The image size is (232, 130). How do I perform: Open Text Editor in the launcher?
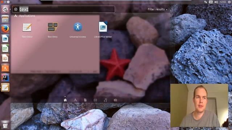pyautogui.click(x=5, y=87)
